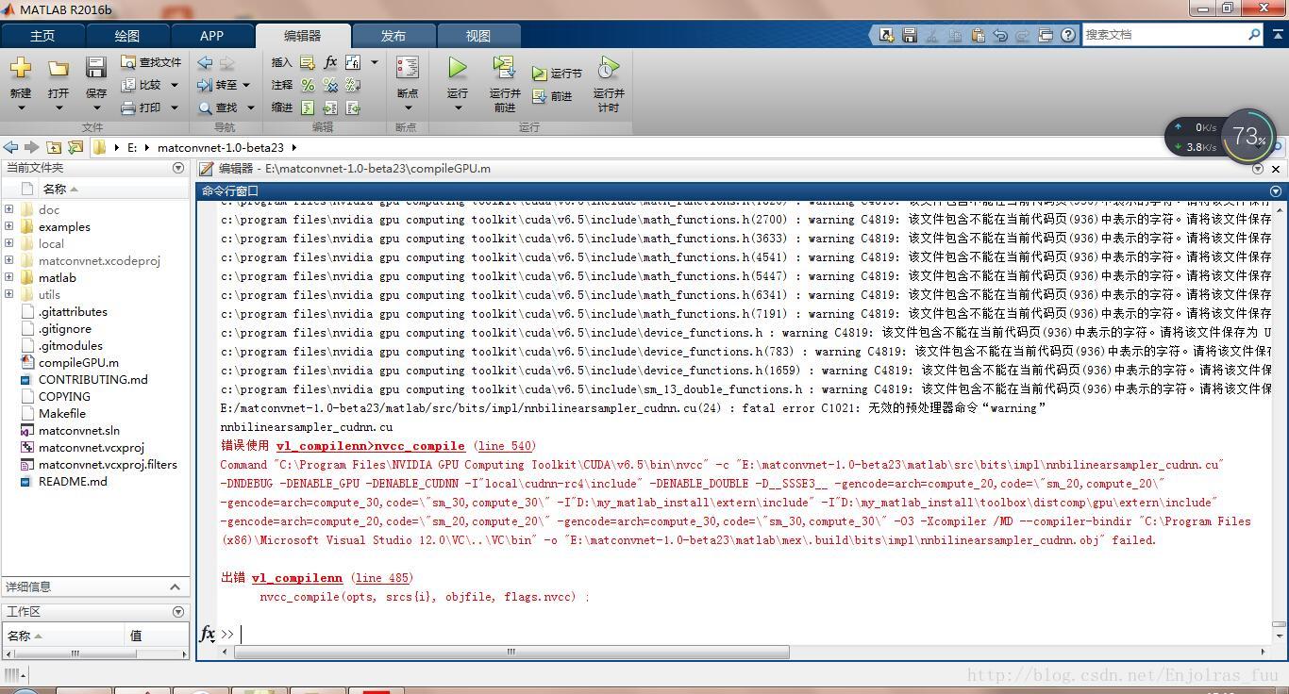The image size is (1289, 694).
Task: Click the increase indent icon
Action: click(x=330, y=107)
